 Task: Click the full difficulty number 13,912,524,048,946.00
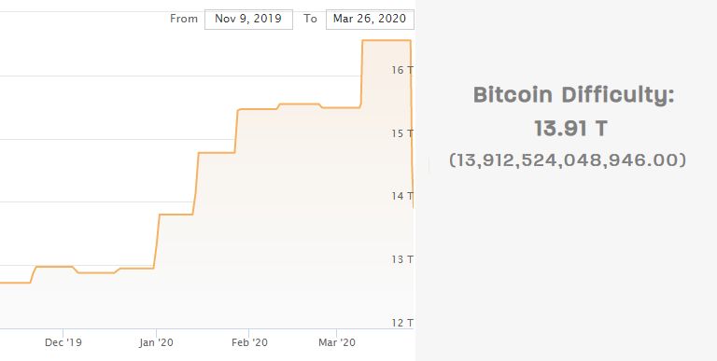568,160
